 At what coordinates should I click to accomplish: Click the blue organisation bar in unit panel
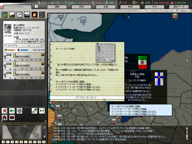(x=24, y=50)
